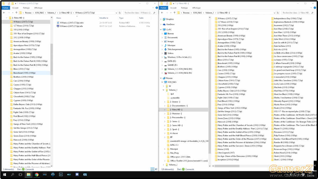Open Google Chrome from the taskbar
Screen dimensions: 318x179
point(37,175)
